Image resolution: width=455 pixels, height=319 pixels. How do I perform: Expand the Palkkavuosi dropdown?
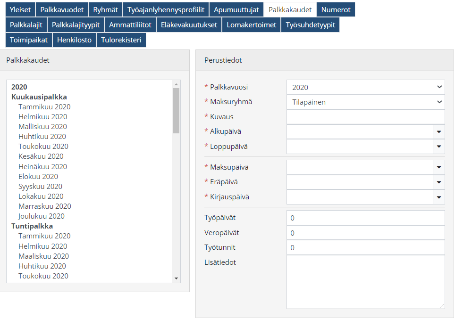tap(365, 87)
